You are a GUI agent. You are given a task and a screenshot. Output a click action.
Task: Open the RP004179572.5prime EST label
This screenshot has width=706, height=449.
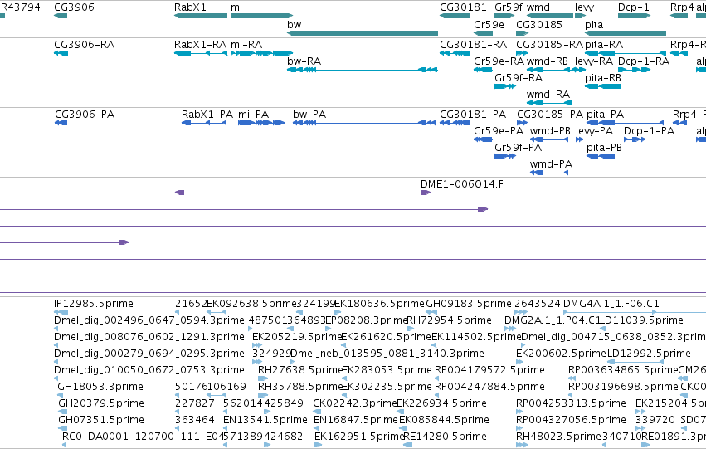489,371
